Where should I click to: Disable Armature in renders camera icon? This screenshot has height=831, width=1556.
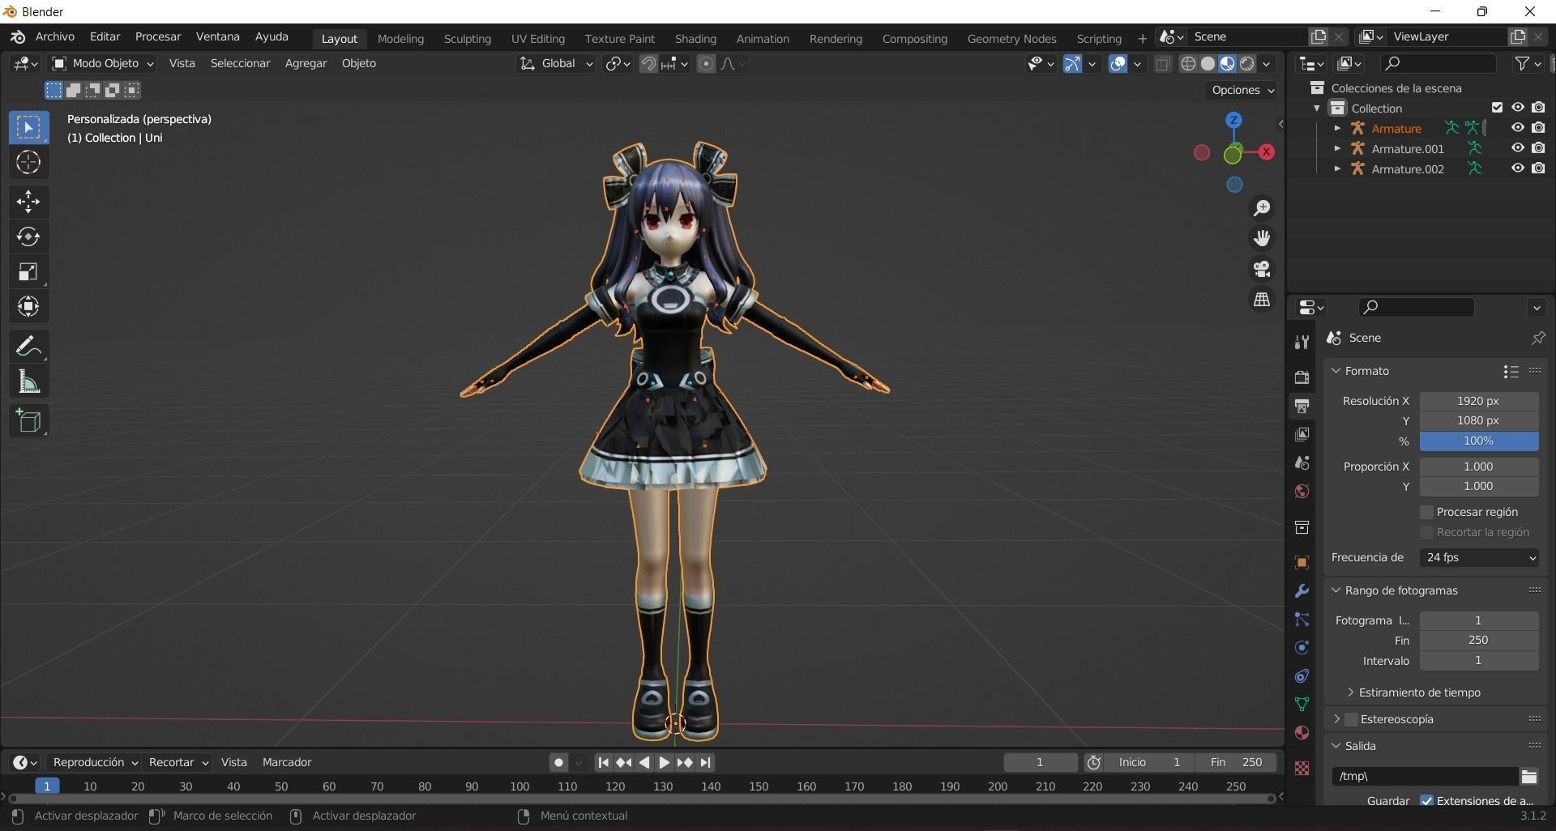[x=1538, y=128]
